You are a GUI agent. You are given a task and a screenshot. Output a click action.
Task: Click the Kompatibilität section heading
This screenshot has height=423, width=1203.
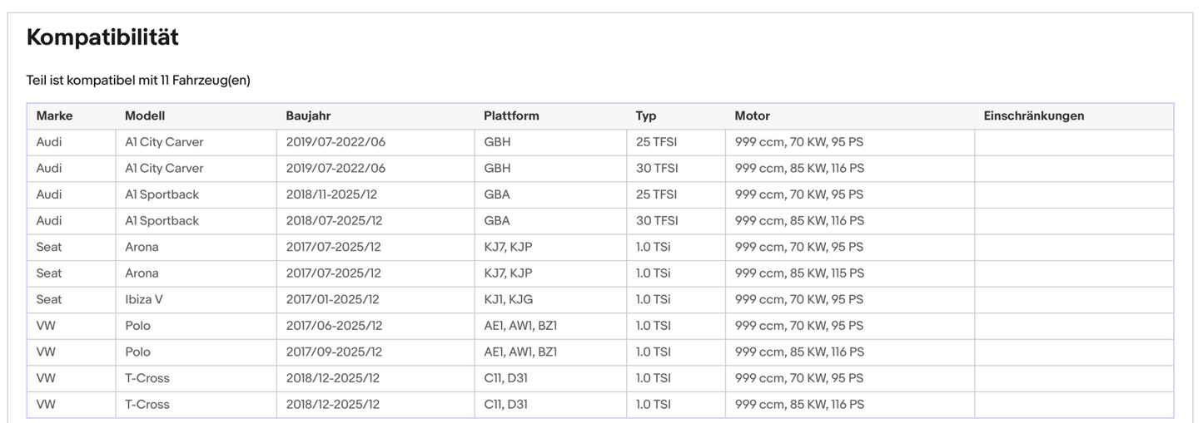click(102, 37)
